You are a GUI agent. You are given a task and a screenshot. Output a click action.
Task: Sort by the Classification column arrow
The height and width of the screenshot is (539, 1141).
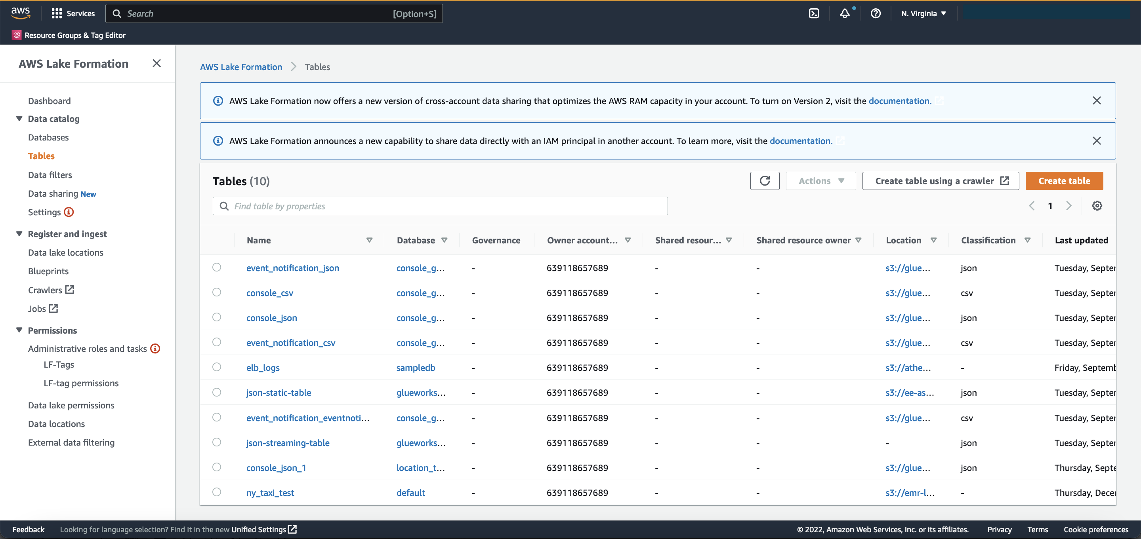1027,240
